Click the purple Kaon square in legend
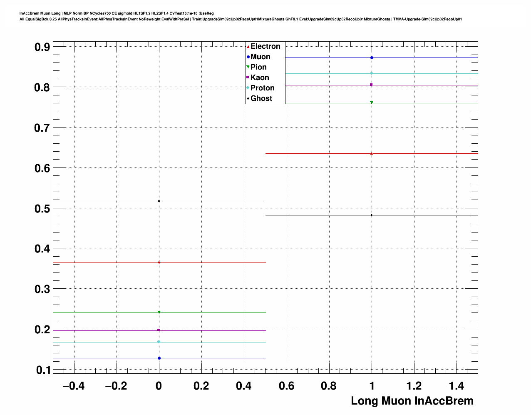531x415 pixels. point(248,77)
